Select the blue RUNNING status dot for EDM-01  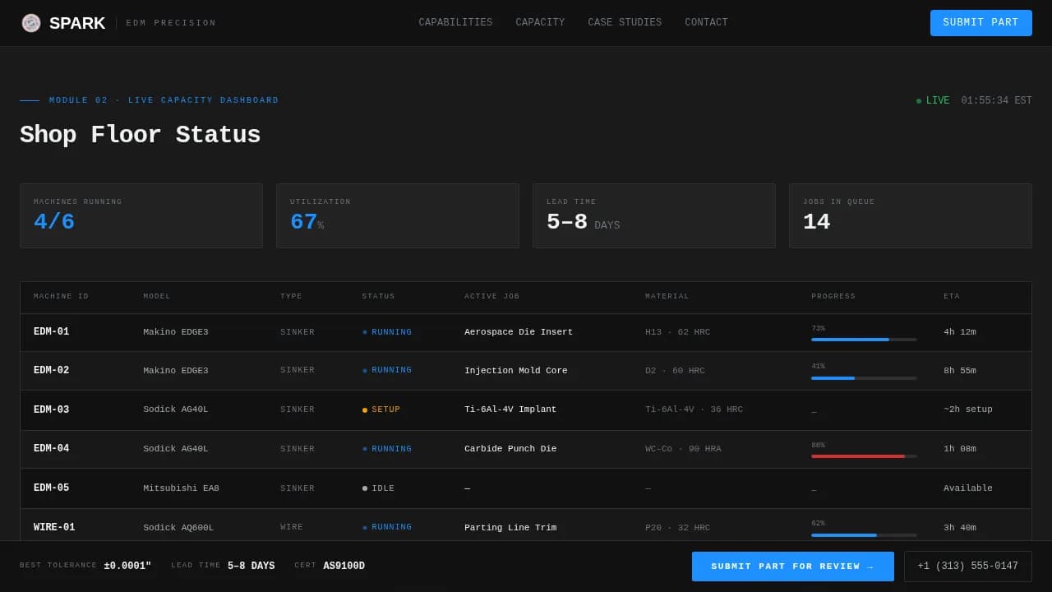tap(364, 332)
